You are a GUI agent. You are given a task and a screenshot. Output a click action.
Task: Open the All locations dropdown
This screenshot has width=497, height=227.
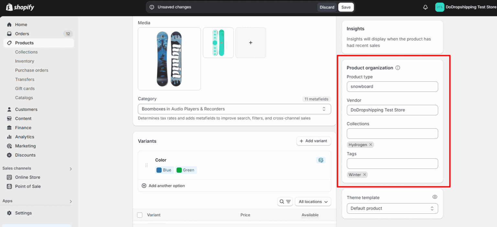pos(313,201)
